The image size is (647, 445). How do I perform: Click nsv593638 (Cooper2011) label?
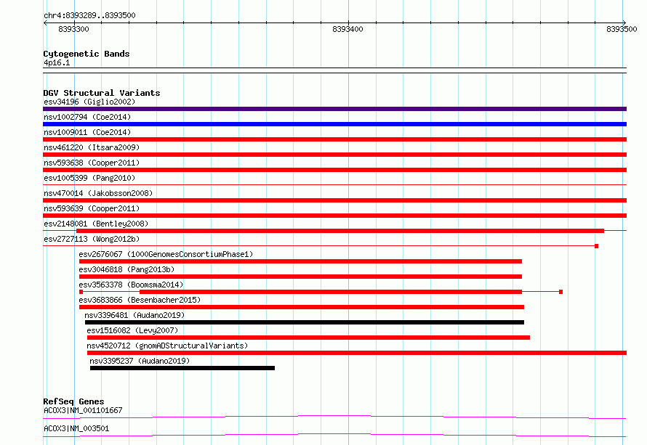pyautogui.click(x=92, y=163)
